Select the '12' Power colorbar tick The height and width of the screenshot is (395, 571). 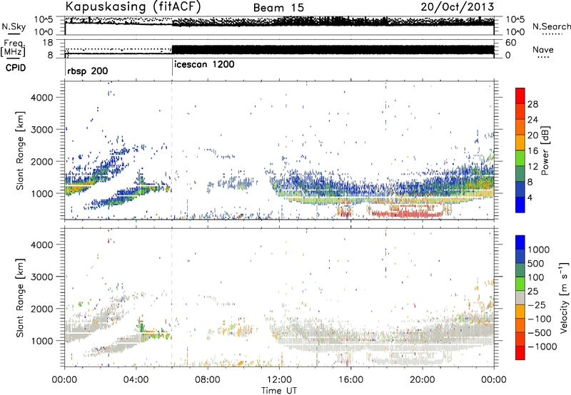coord(532,167)
